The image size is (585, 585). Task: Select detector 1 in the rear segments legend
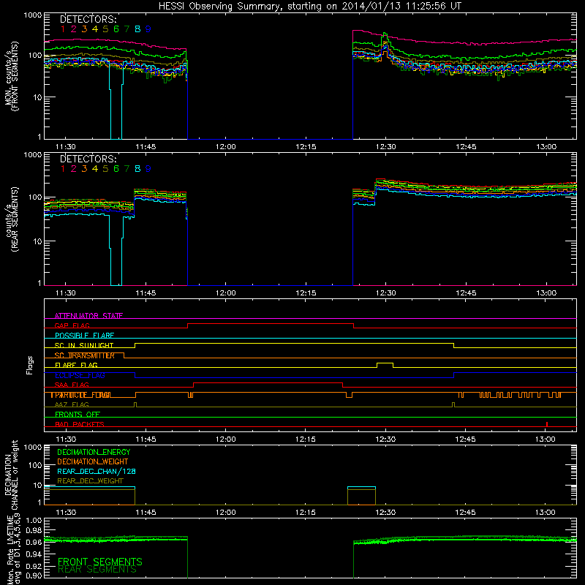coord(63,169)
